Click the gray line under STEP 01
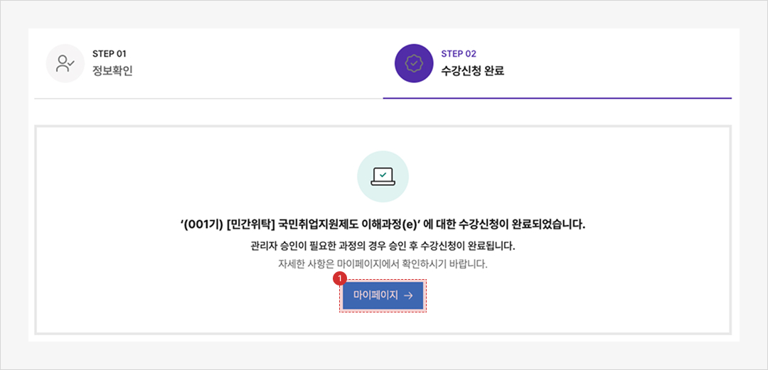This screenshot has height=370, width=768. tap(208, 99)
